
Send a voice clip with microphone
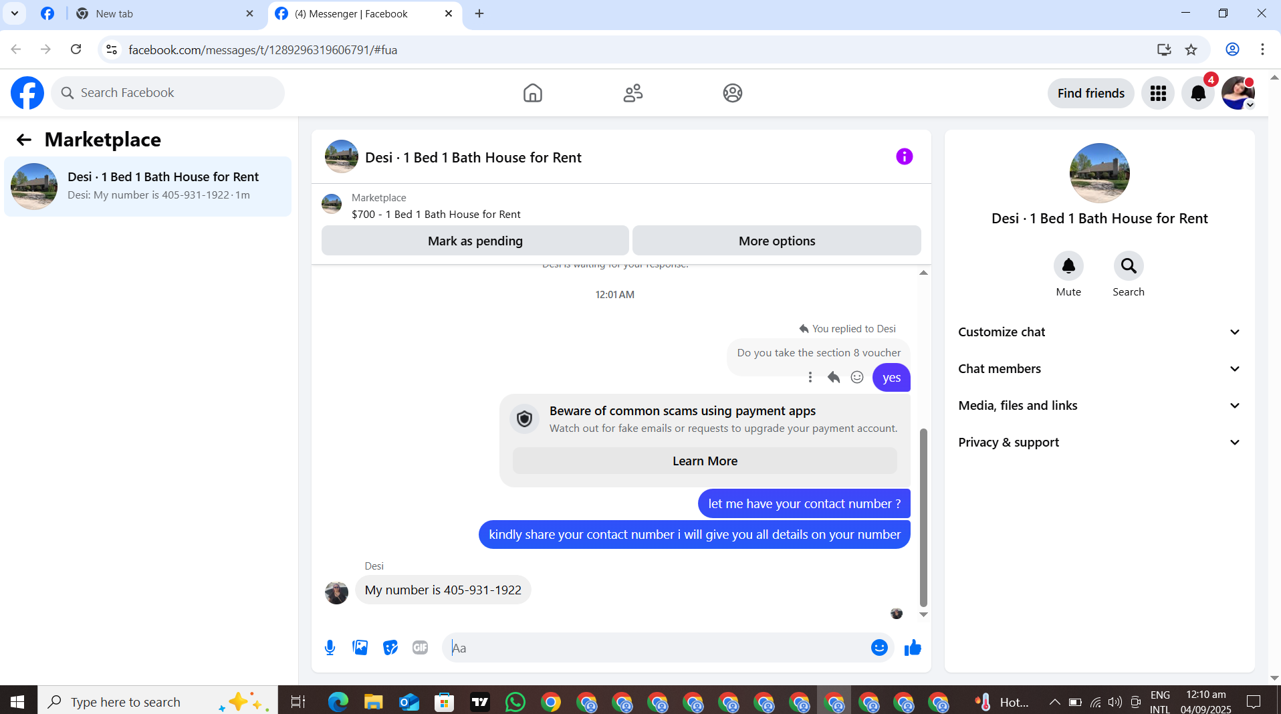[x=330, y=648]
